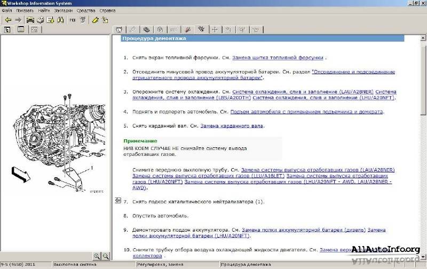Click status bar entry Выхлопная система
Screen dimensions: 427x269
(75, 264)
